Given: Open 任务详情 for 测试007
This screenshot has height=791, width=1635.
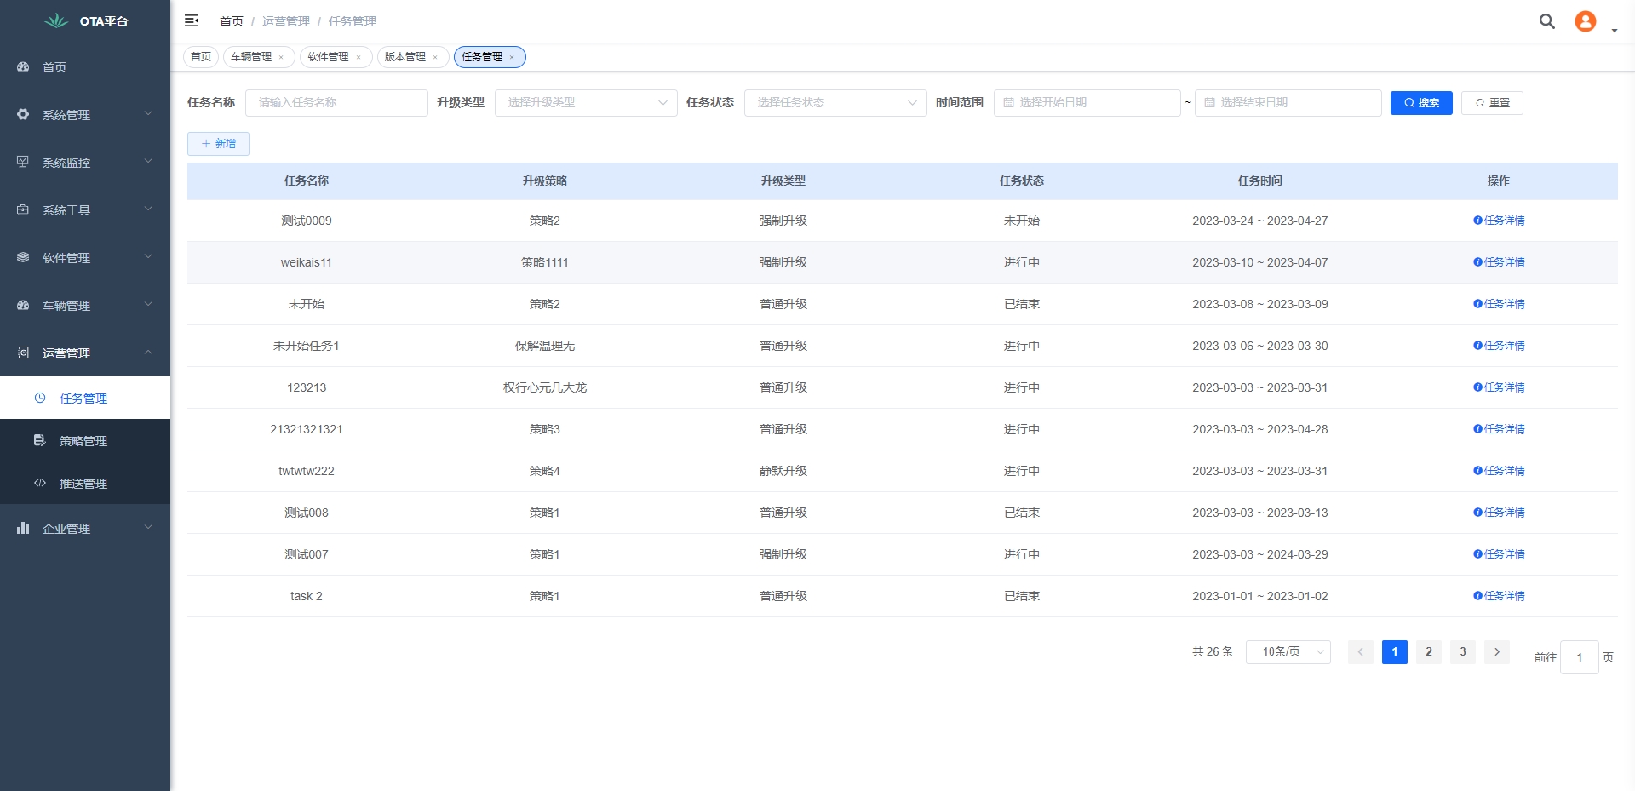Looking at the screenshot, I should pyautogui.click(x=1499, y=554).
